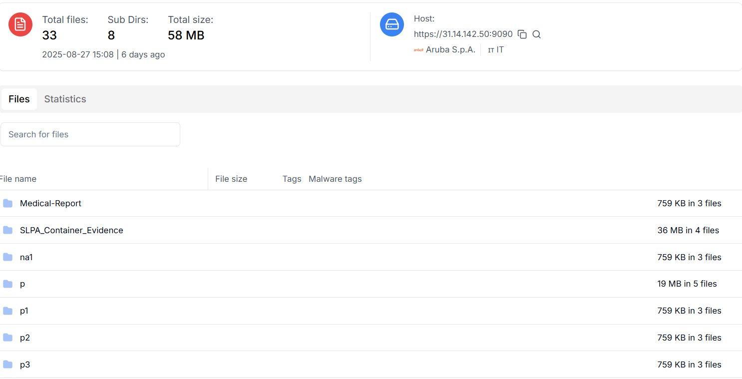
Task: Click the Aruba S.p.A. provider label
Action: pos(450,49)
